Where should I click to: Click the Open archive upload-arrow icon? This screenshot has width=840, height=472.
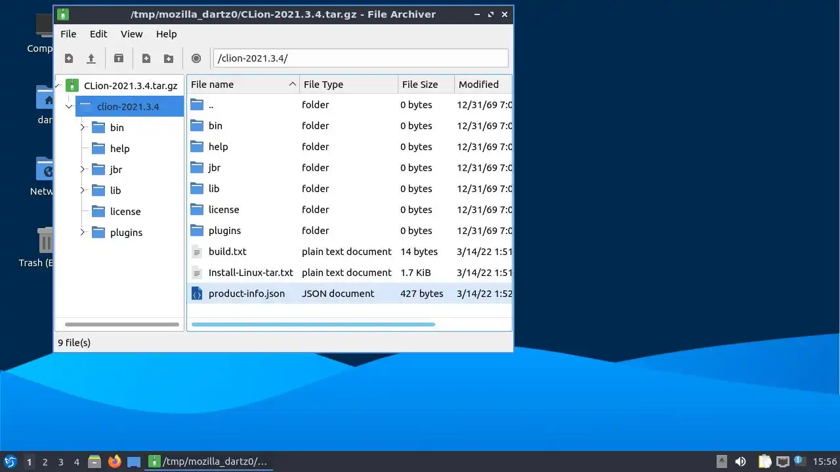(x=91, y=58)
